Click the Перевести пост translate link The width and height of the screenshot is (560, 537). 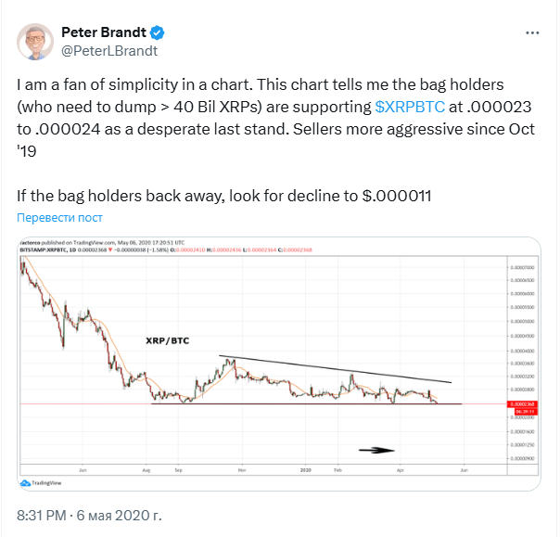(59, 217)
